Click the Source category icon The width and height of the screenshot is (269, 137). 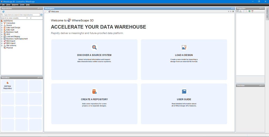(5, 25)
